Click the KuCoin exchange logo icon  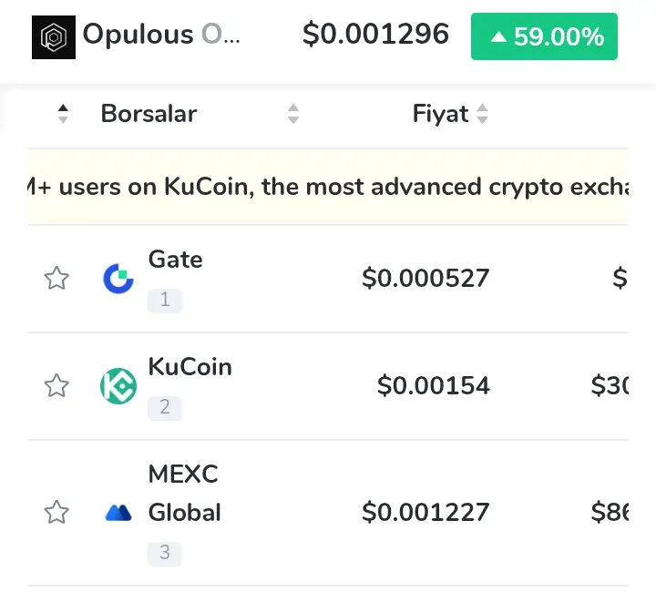[x=118, y=385]
